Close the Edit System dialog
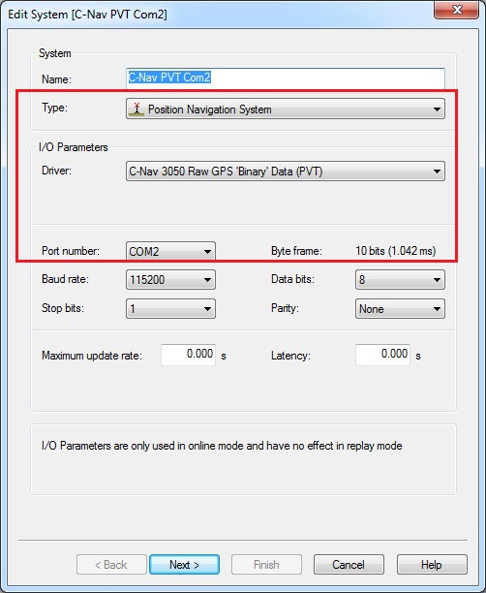 (457, 10)
